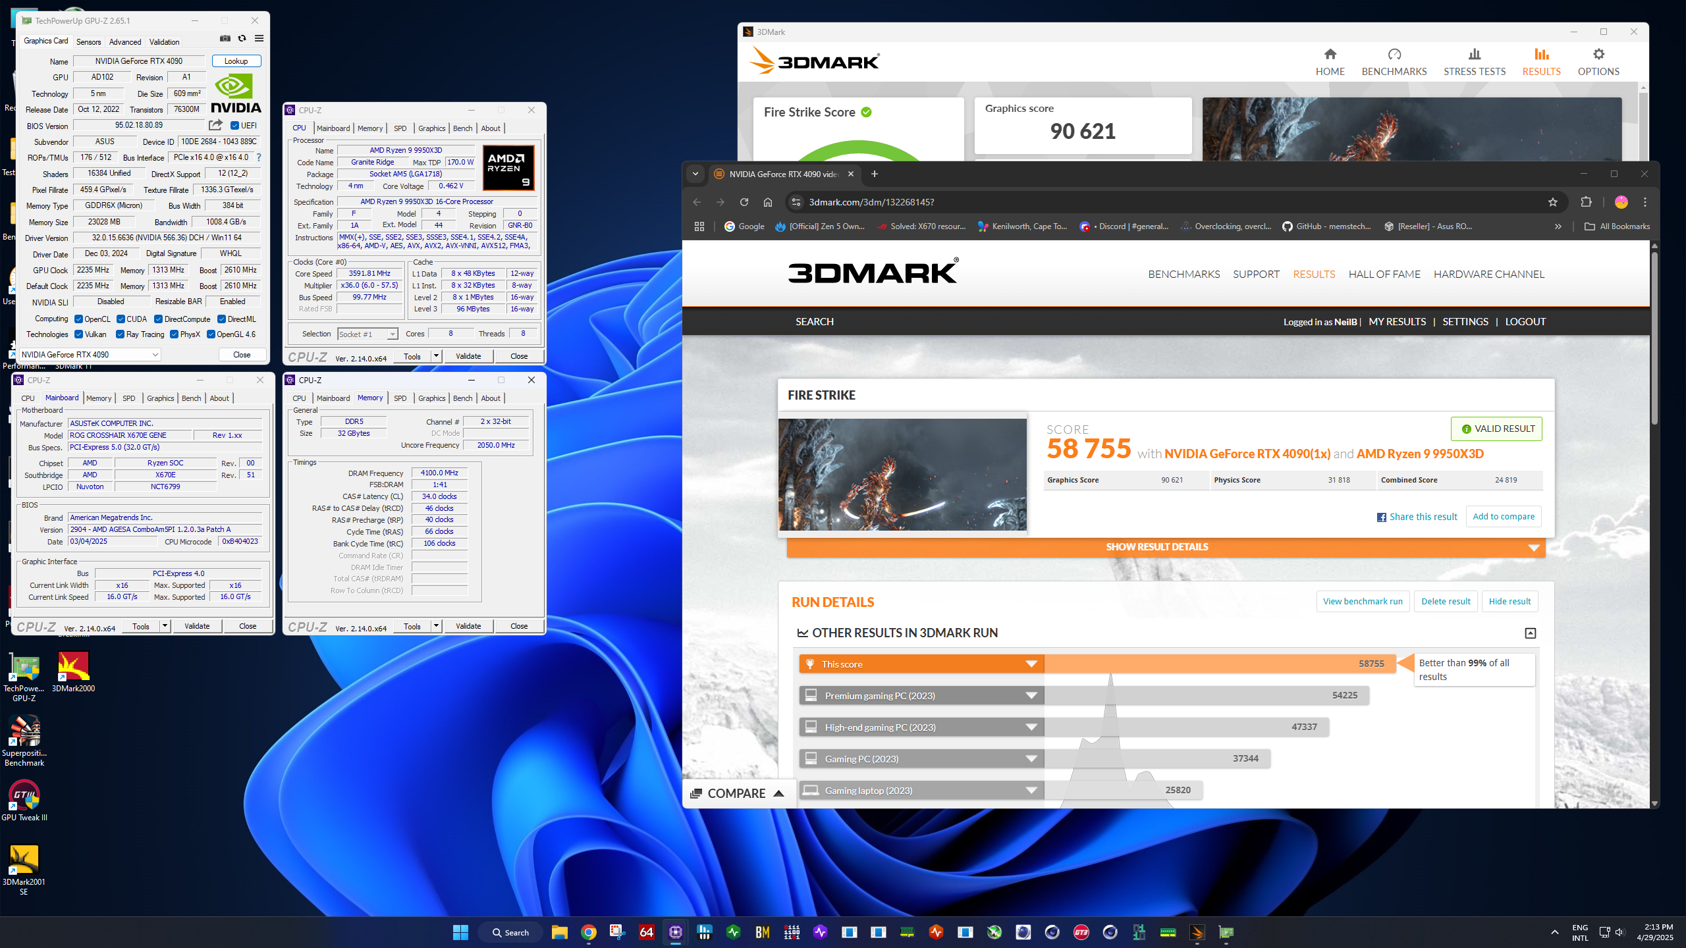Click the Windows Start button
The width and height of the screenshot is (1686, 948).
[x=460, y=932]
